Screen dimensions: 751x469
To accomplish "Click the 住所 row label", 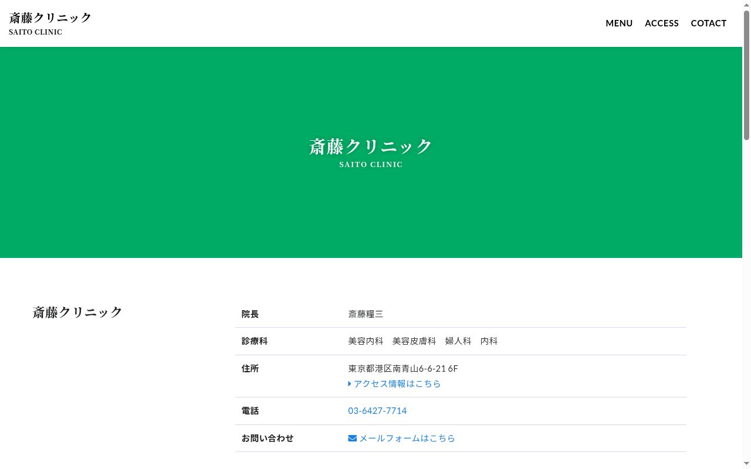I will pyautogui.click(x=250, y=369).
